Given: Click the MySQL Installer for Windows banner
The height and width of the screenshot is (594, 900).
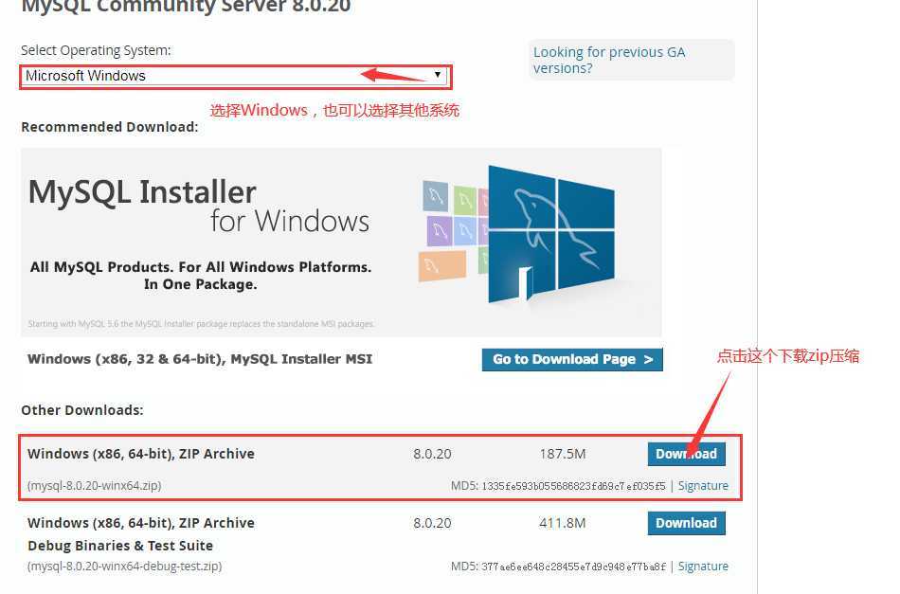Looking at the screenshot, I should coord(341,243).
